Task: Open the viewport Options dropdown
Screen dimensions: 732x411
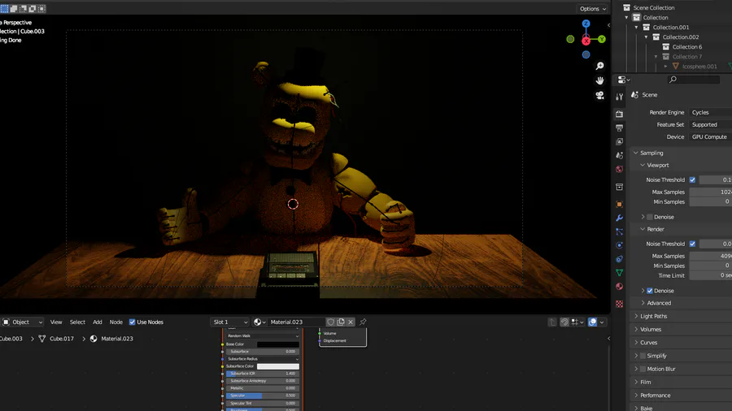Action: [x=593, y=8]
